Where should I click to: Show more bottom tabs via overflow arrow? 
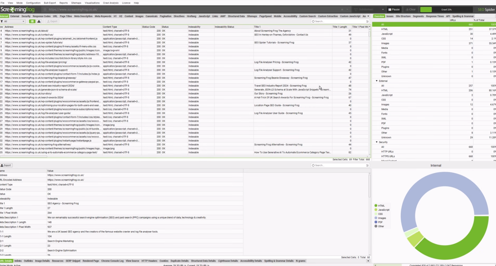coord(368,261)
